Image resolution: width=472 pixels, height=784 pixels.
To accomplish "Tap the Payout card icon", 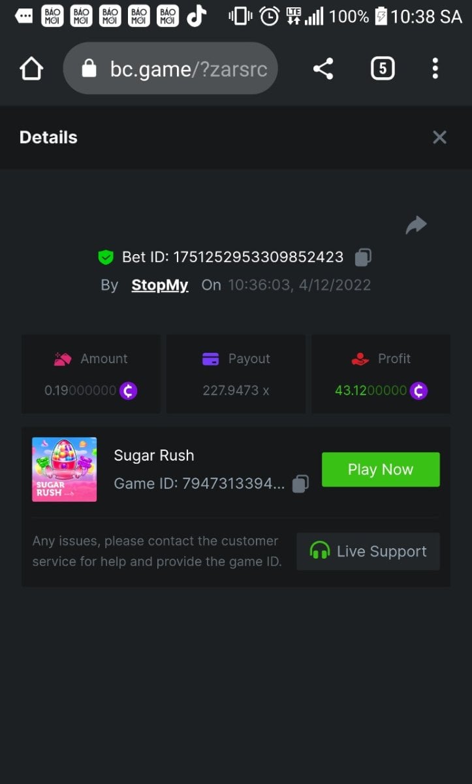I will [211, 359].
